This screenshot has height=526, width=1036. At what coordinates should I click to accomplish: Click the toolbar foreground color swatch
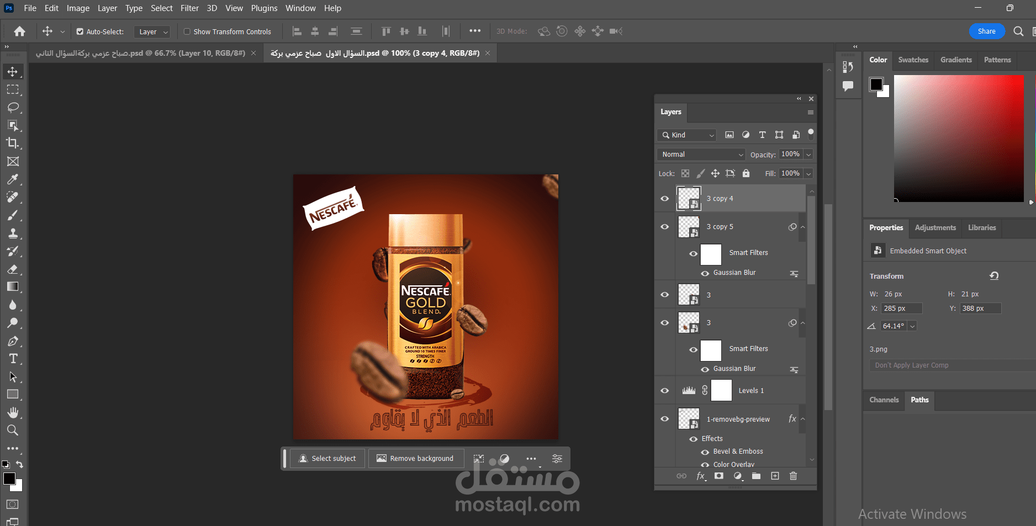[x=9, y=479]
